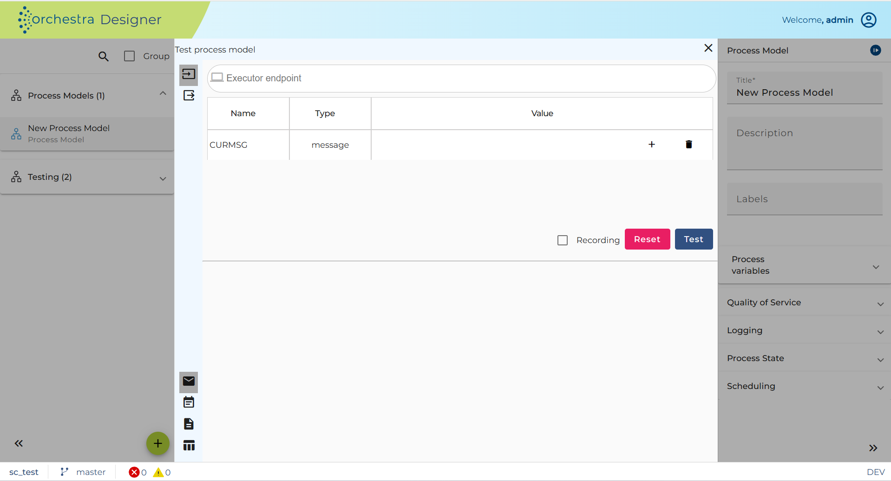Click the red error count icon

tap(134, 472)
